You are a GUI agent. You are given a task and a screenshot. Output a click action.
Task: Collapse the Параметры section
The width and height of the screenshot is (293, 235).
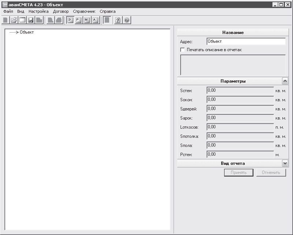tap(285, 81)
